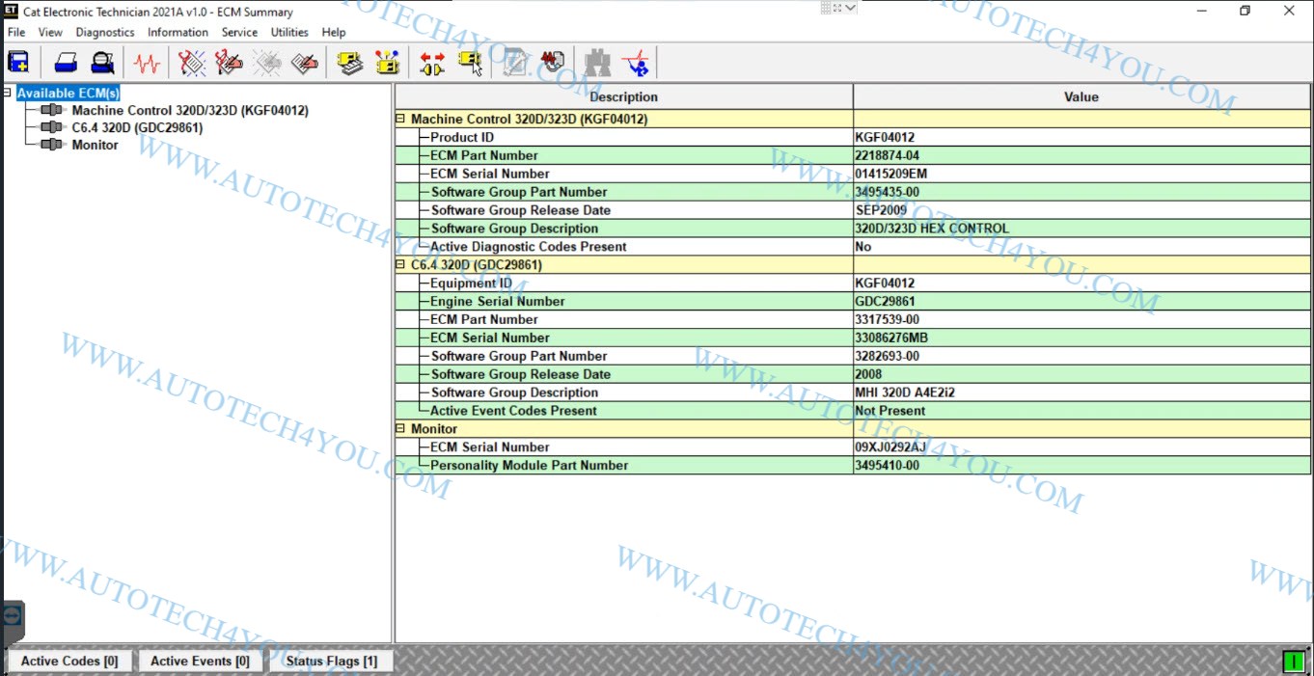Collapse the C6.4 320D table section
The image size is (1314, 676).
coord(401,265)
